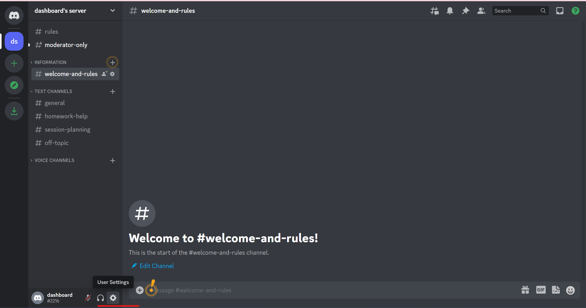This screenshot has width=586, height=308.
Task: Add new TEXT CHANNELS plus button
Action: coord(113,91)
